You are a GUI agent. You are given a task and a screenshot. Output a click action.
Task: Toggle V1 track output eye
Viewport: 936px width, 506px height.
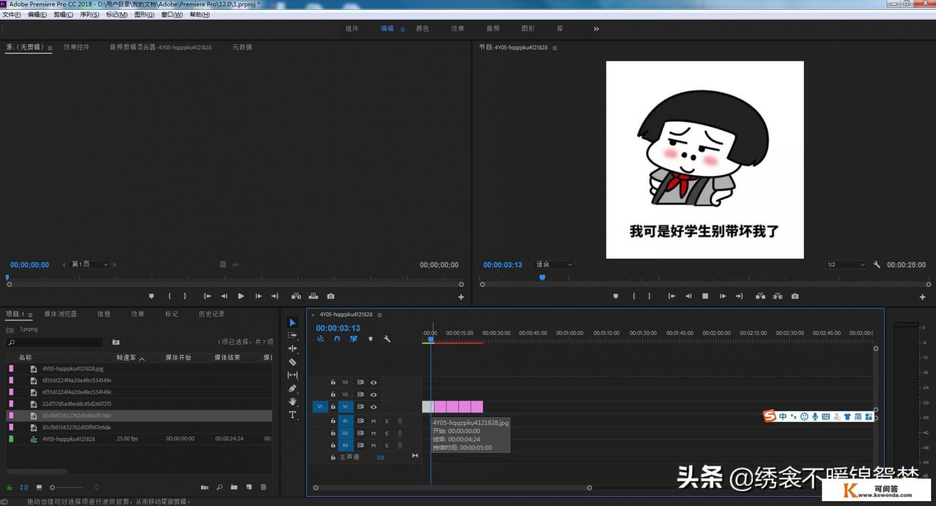[374, 407]
